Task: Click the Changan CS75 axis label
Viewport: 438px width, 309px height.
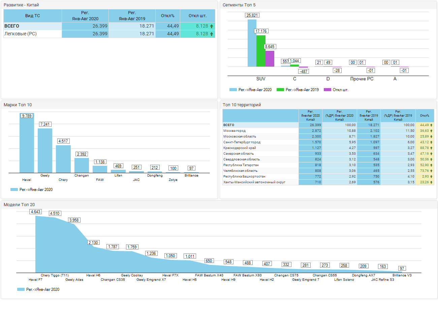Action: pyautogui.click(x=287, y=275)
